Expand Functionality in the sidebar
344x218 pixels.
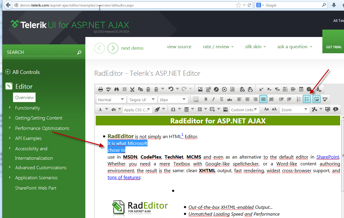[x=28, y=108]
